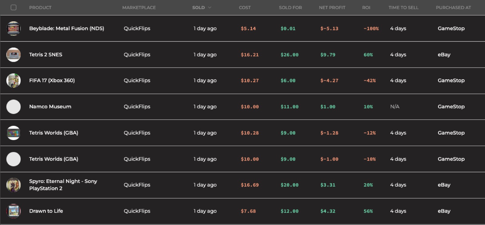Click the Purchased At column header
The height and width of the screenshot is (225, 485).
coord(453,8)
